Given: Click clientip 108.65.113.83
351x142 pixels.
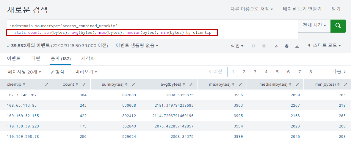Looking at the screenshot, I should tap(22, 105).
